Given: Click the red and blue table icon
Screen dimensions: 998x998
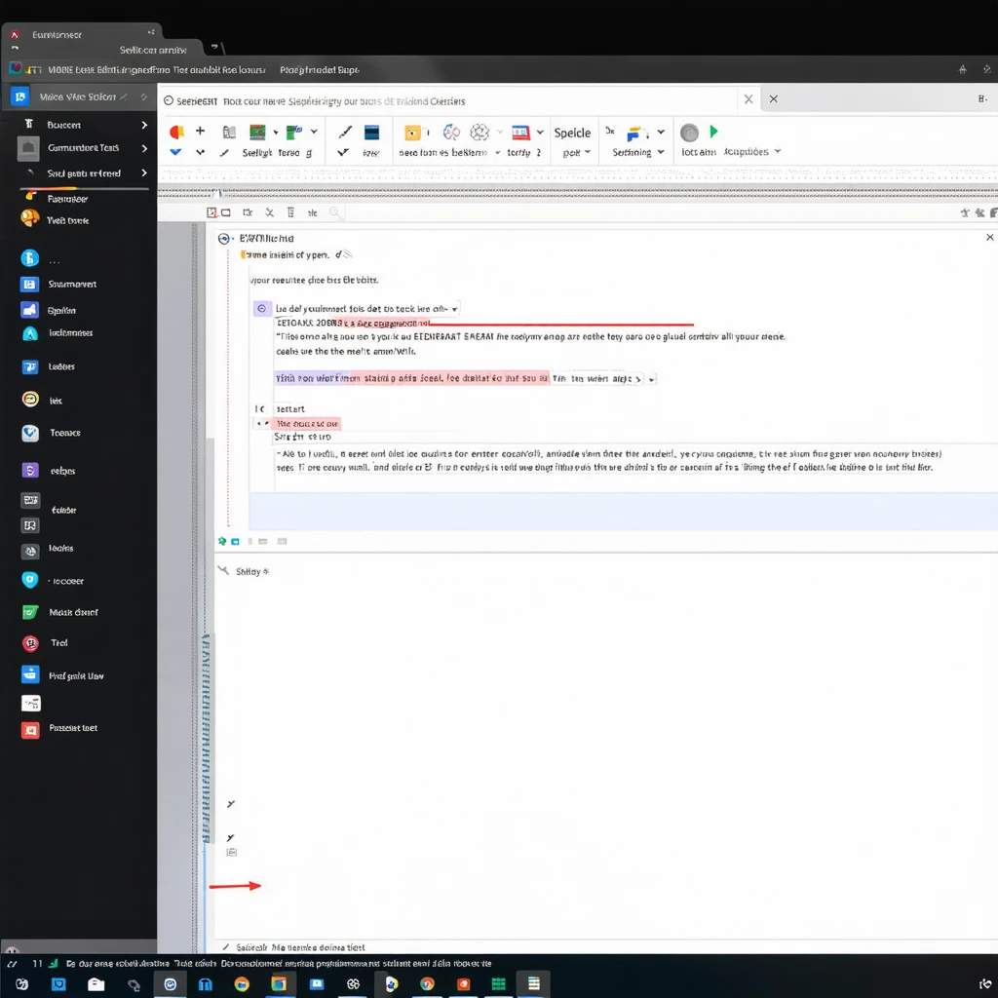Looking at the screenshot, I should tap(520, 133).
